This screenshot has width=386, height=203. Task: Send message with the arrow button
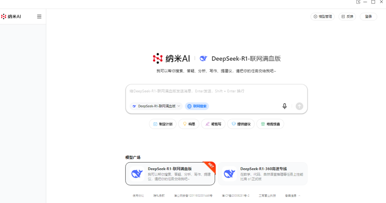tap(299, 106)
